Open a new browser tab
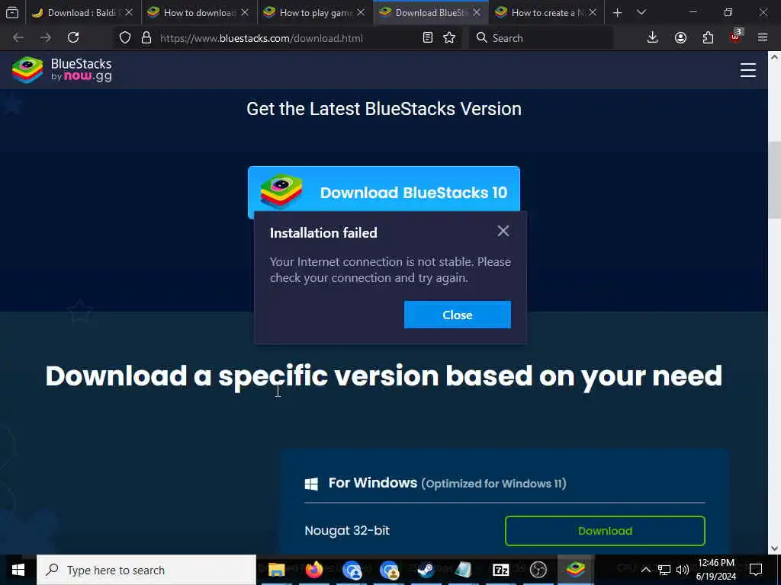 click(617, 12)
